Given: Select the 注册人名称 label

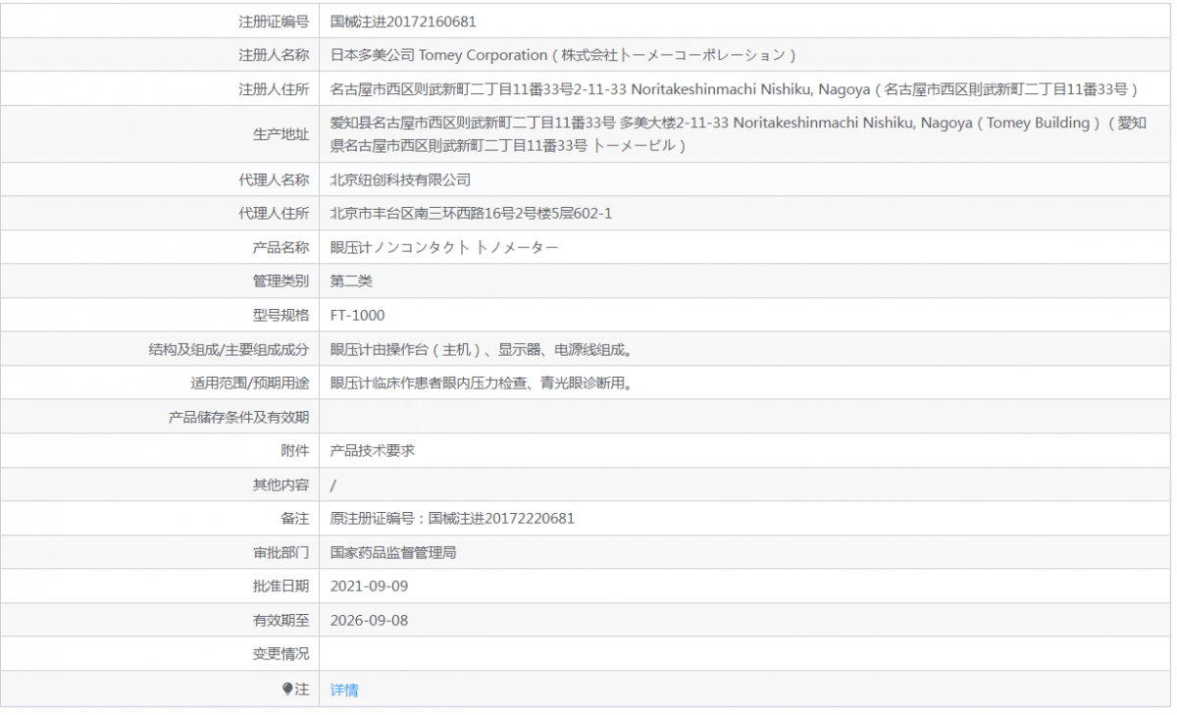Looking at the screenshot, I should (274, 55).
